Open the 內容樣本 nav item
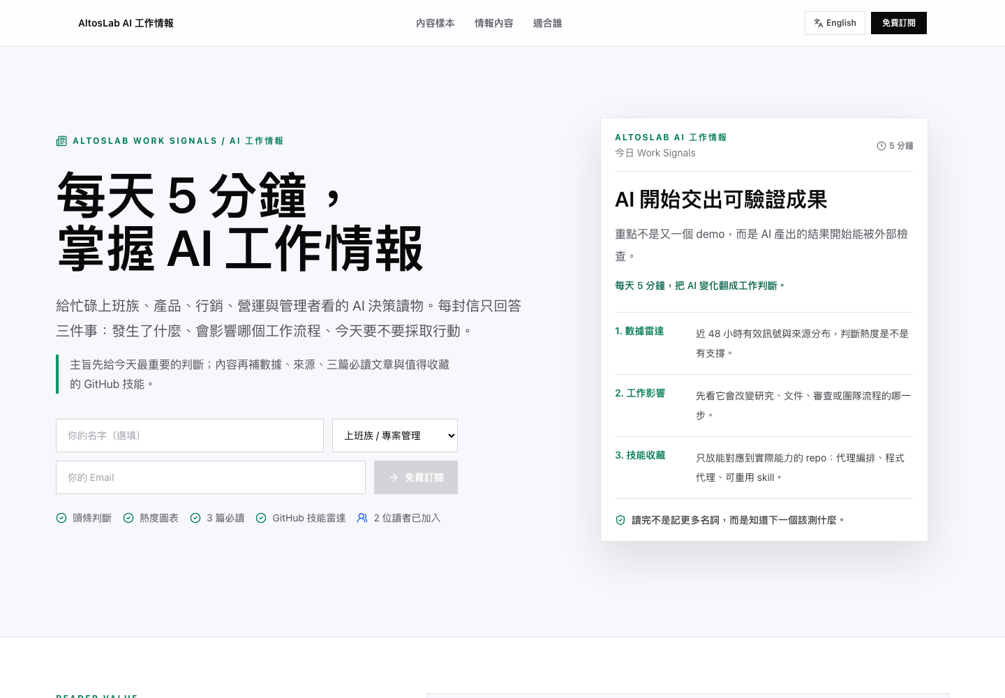Screen dimensions: 1005x698 coord(435,23)
